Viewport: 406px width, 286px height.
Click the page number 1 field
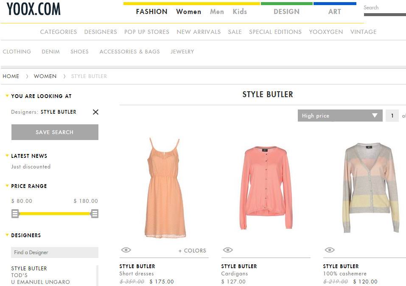(392, 115)
